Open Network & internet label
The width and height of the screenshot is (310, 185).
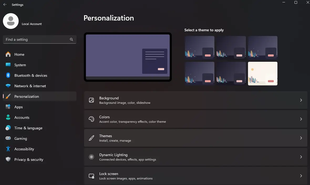pyautogui.click(x=30, y=86)
